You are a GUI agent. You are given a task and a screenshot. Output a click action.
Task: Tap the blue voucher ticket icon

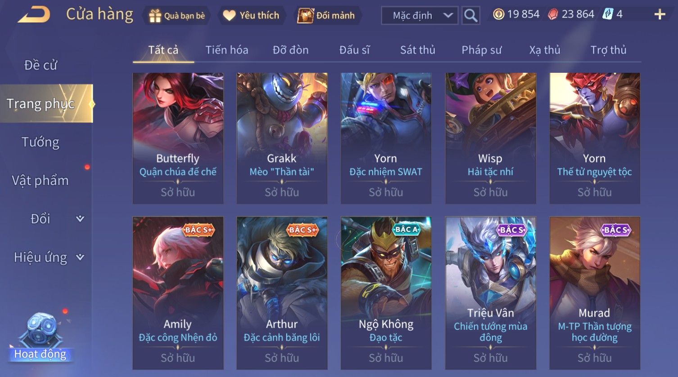608,14
